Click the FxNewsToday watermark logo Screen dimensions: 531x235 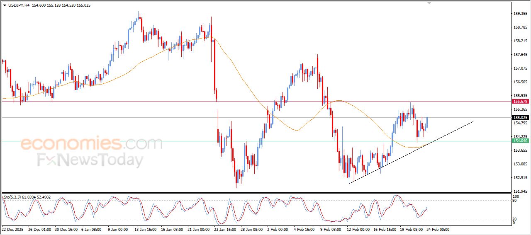[90, 160]
